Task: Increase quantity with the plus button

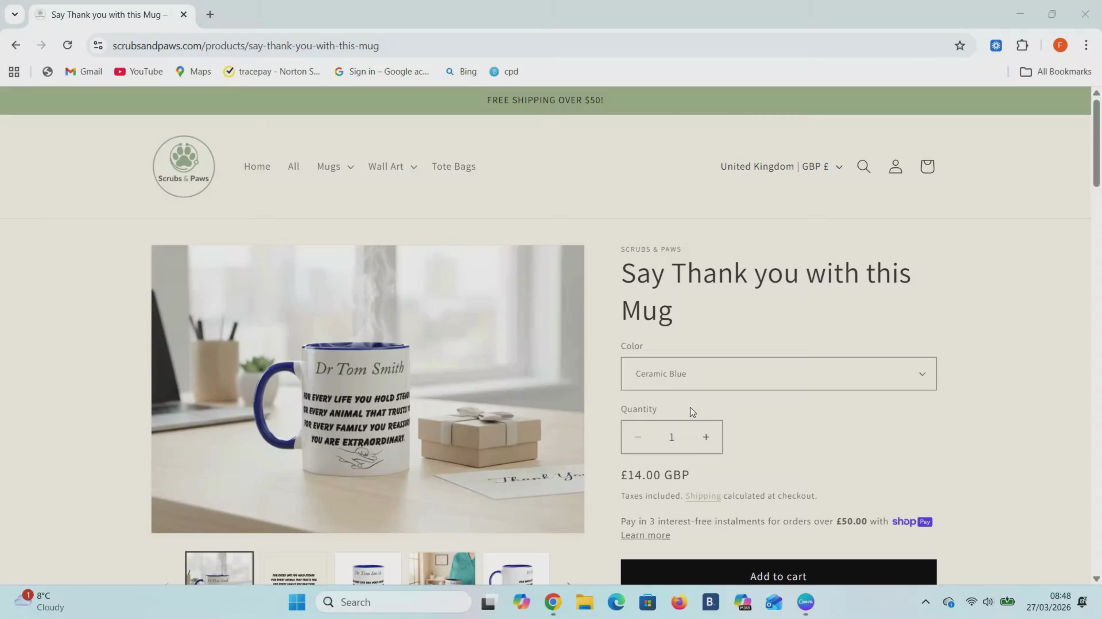Action: 706,437
